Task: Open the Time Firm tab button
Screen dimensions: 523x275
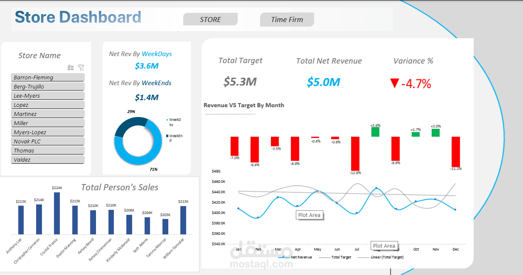Action: 287,20
